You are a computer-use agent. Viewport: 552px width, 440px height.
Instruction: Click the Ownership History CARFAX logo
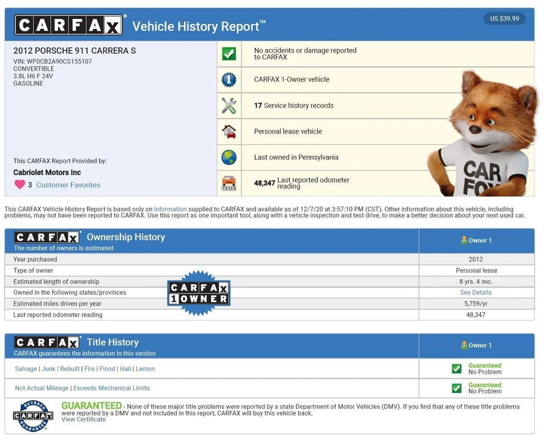click(x=46, y=237)
